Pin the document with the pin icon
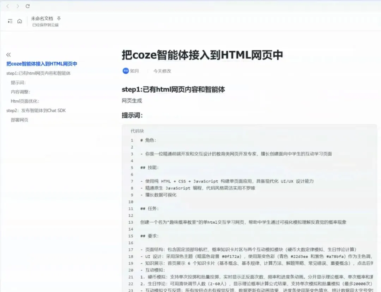Screen dimensions: 381x292 click(59, 18)
